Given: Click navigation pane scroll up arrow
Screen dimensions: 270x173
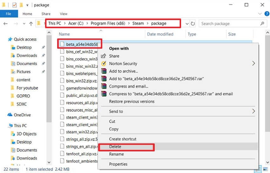Looking at the screenshot, I should click(x=49, y=32).
